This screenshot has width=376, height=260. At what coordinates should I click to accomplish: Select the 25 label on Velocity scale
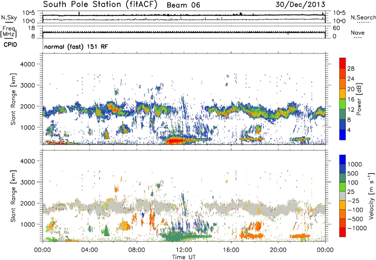(351, 192)
